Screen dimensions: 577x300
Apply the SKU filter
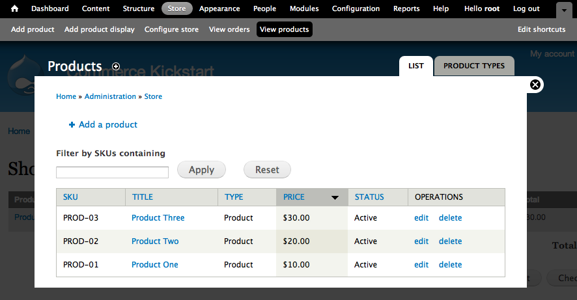[201, 170]
